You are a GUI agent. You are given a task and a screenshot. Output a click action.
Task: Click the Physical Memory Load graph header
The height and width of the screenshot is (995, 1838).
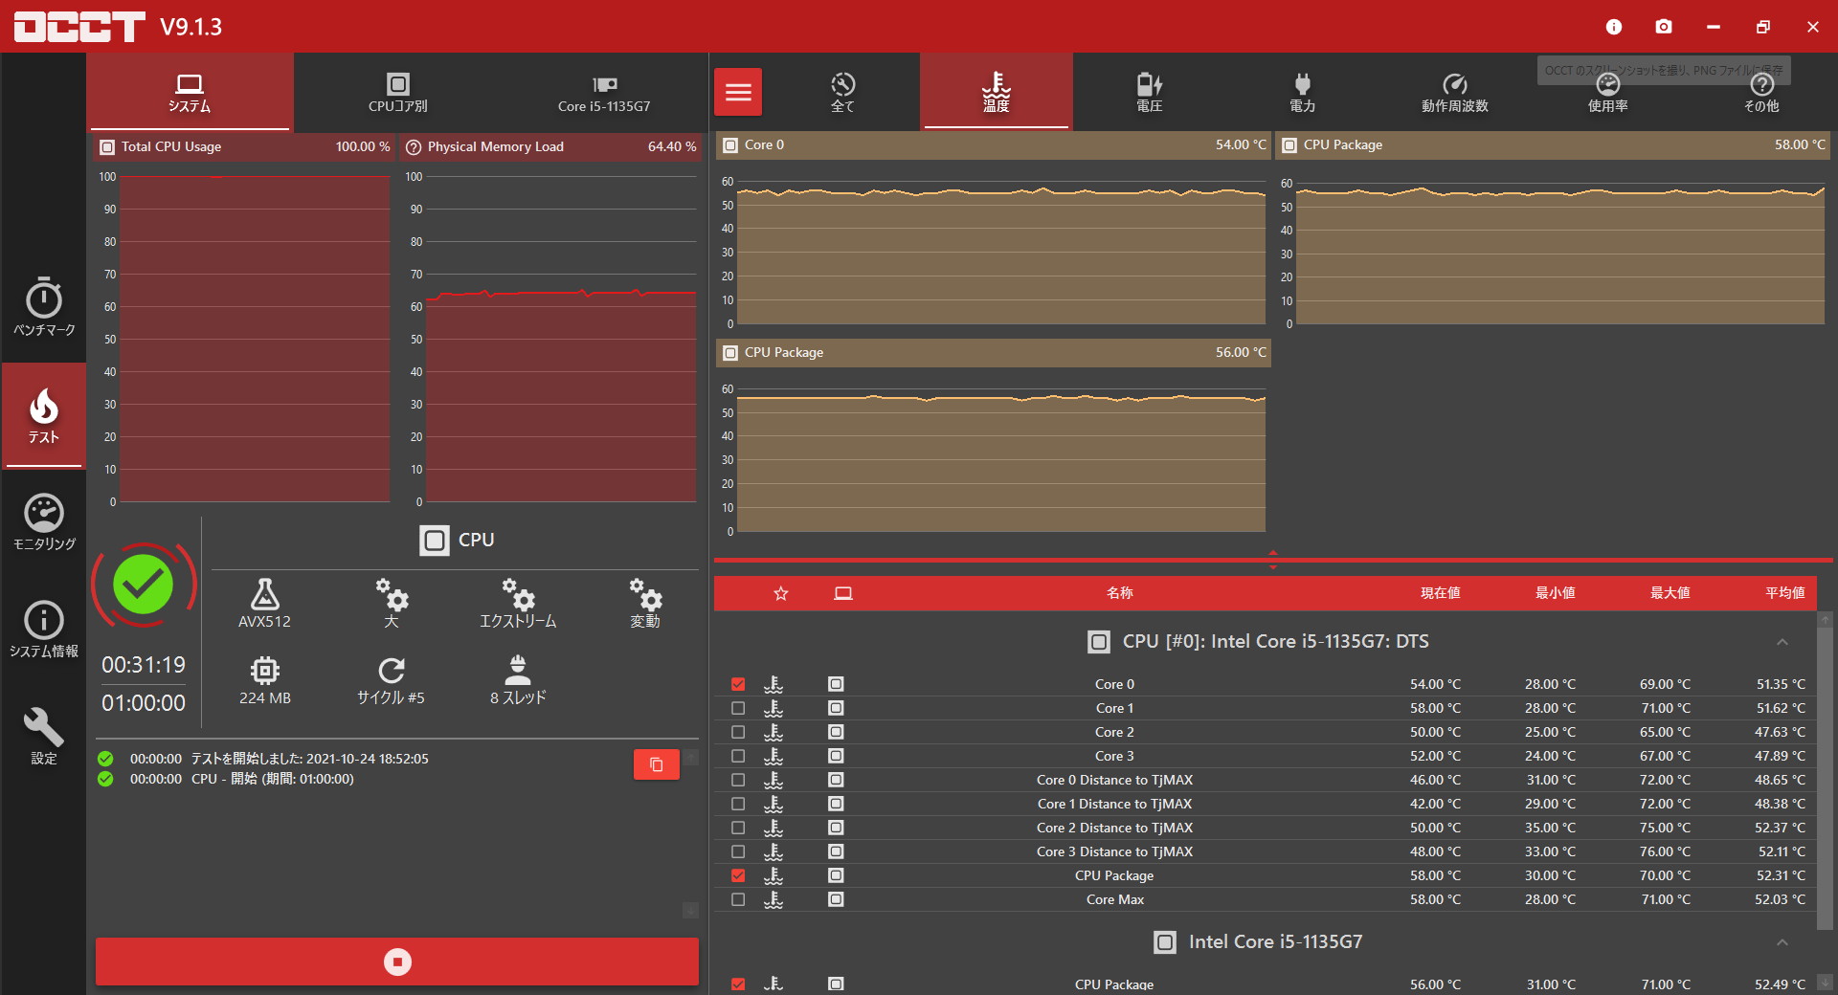[x=551, y=146]
